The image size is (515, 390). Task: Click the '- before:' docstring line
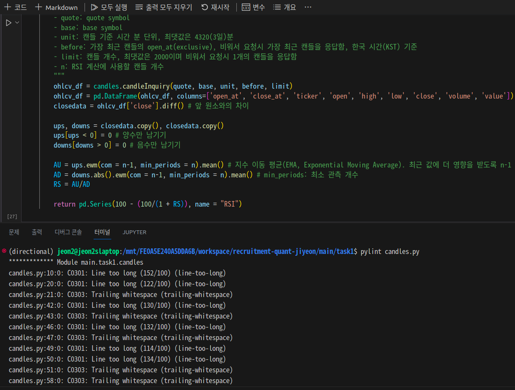point(235,47)
